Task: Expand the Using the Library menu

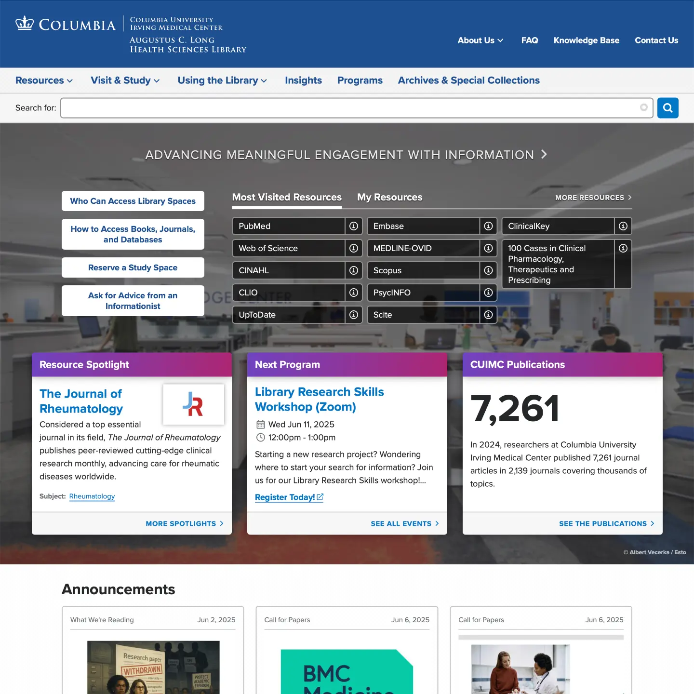Action: [x=222, y=80]
